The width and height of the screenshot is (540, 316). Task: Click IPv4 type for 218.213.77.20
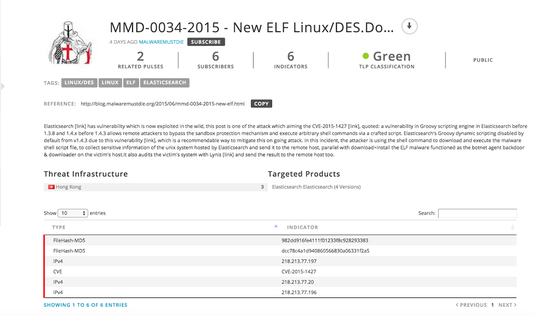click(x=58, y=282)
